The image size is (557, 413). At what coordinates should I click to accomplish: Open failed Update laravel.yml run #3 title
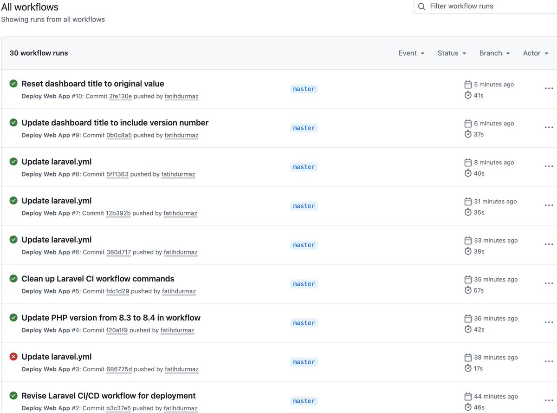(57, 357)
